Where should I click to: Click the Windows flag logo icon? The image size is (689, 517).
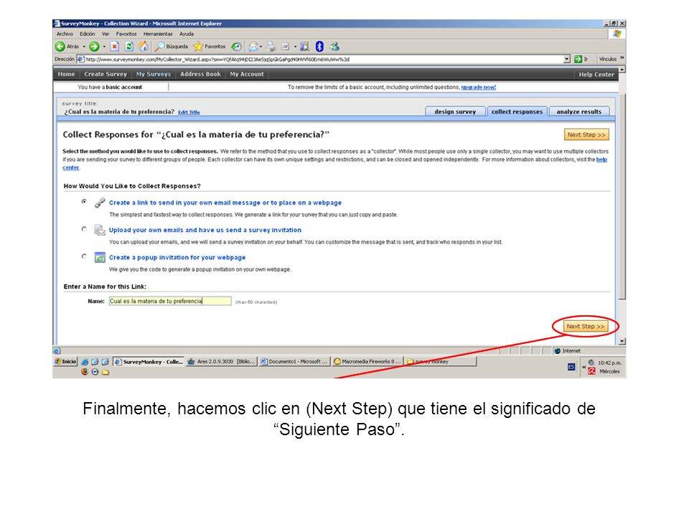[617, 34]
